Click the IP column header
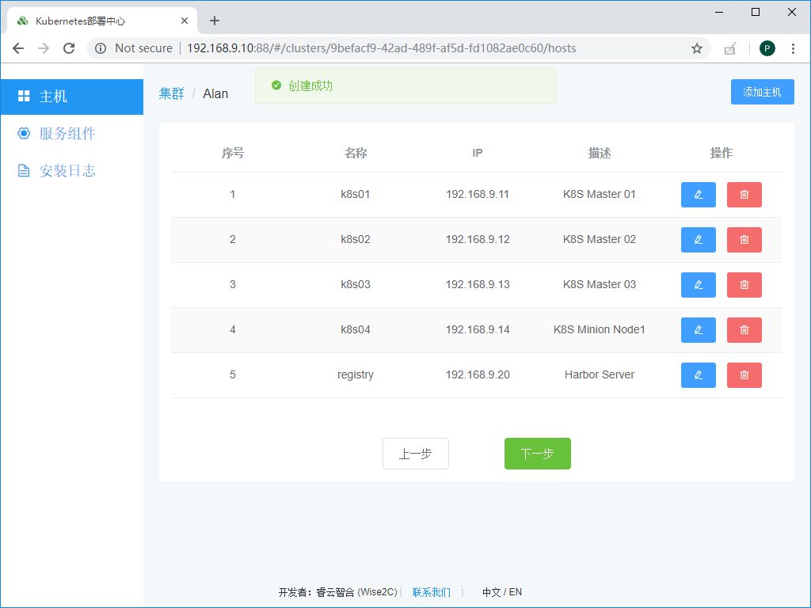Viewport: 811px width, 608px height. tap(478, 153)
